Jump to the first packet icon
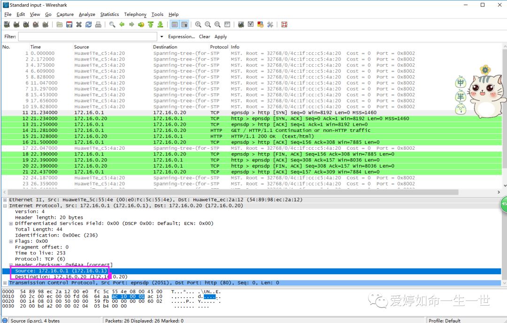The width and height of the screenshot is (507, 323). (151, 24)
